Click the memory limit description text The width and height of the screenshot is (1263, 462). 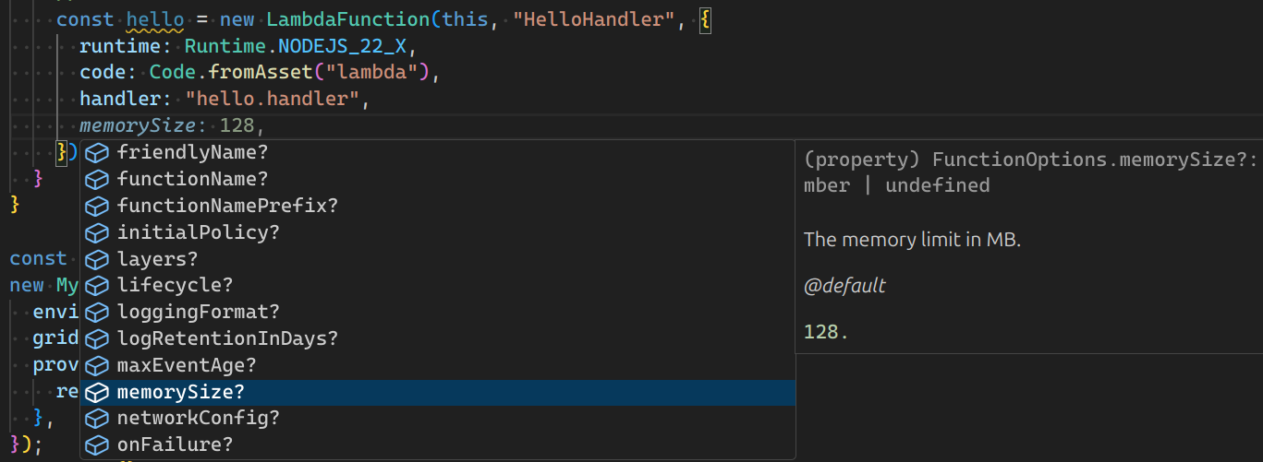point(912,240)
